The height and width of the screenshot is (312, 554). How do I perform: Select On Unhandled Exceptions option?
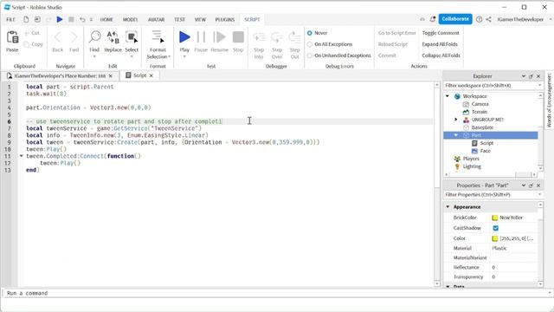click(x=310, y=55)
